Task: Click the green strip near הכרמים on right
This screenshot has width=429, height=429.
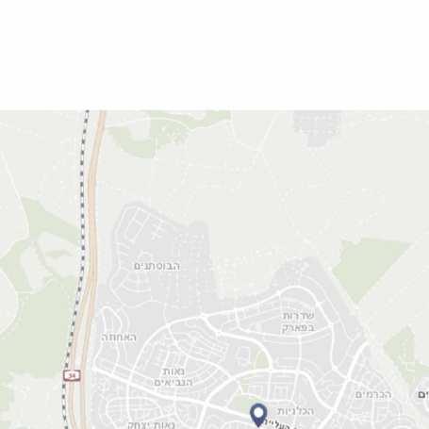Action: pos(405,355)
